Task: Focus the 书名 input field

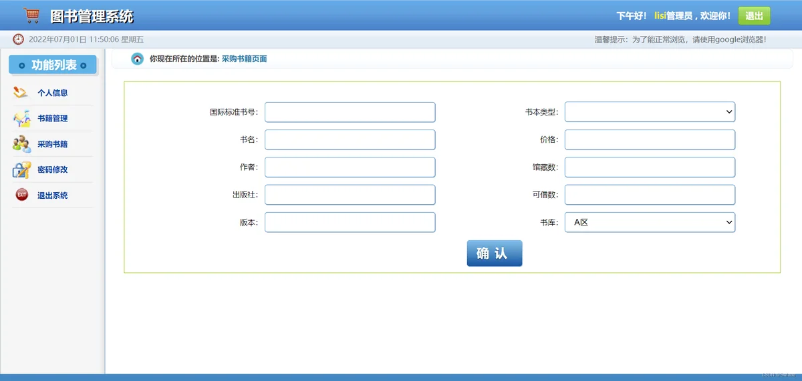Action: (350, 139)
